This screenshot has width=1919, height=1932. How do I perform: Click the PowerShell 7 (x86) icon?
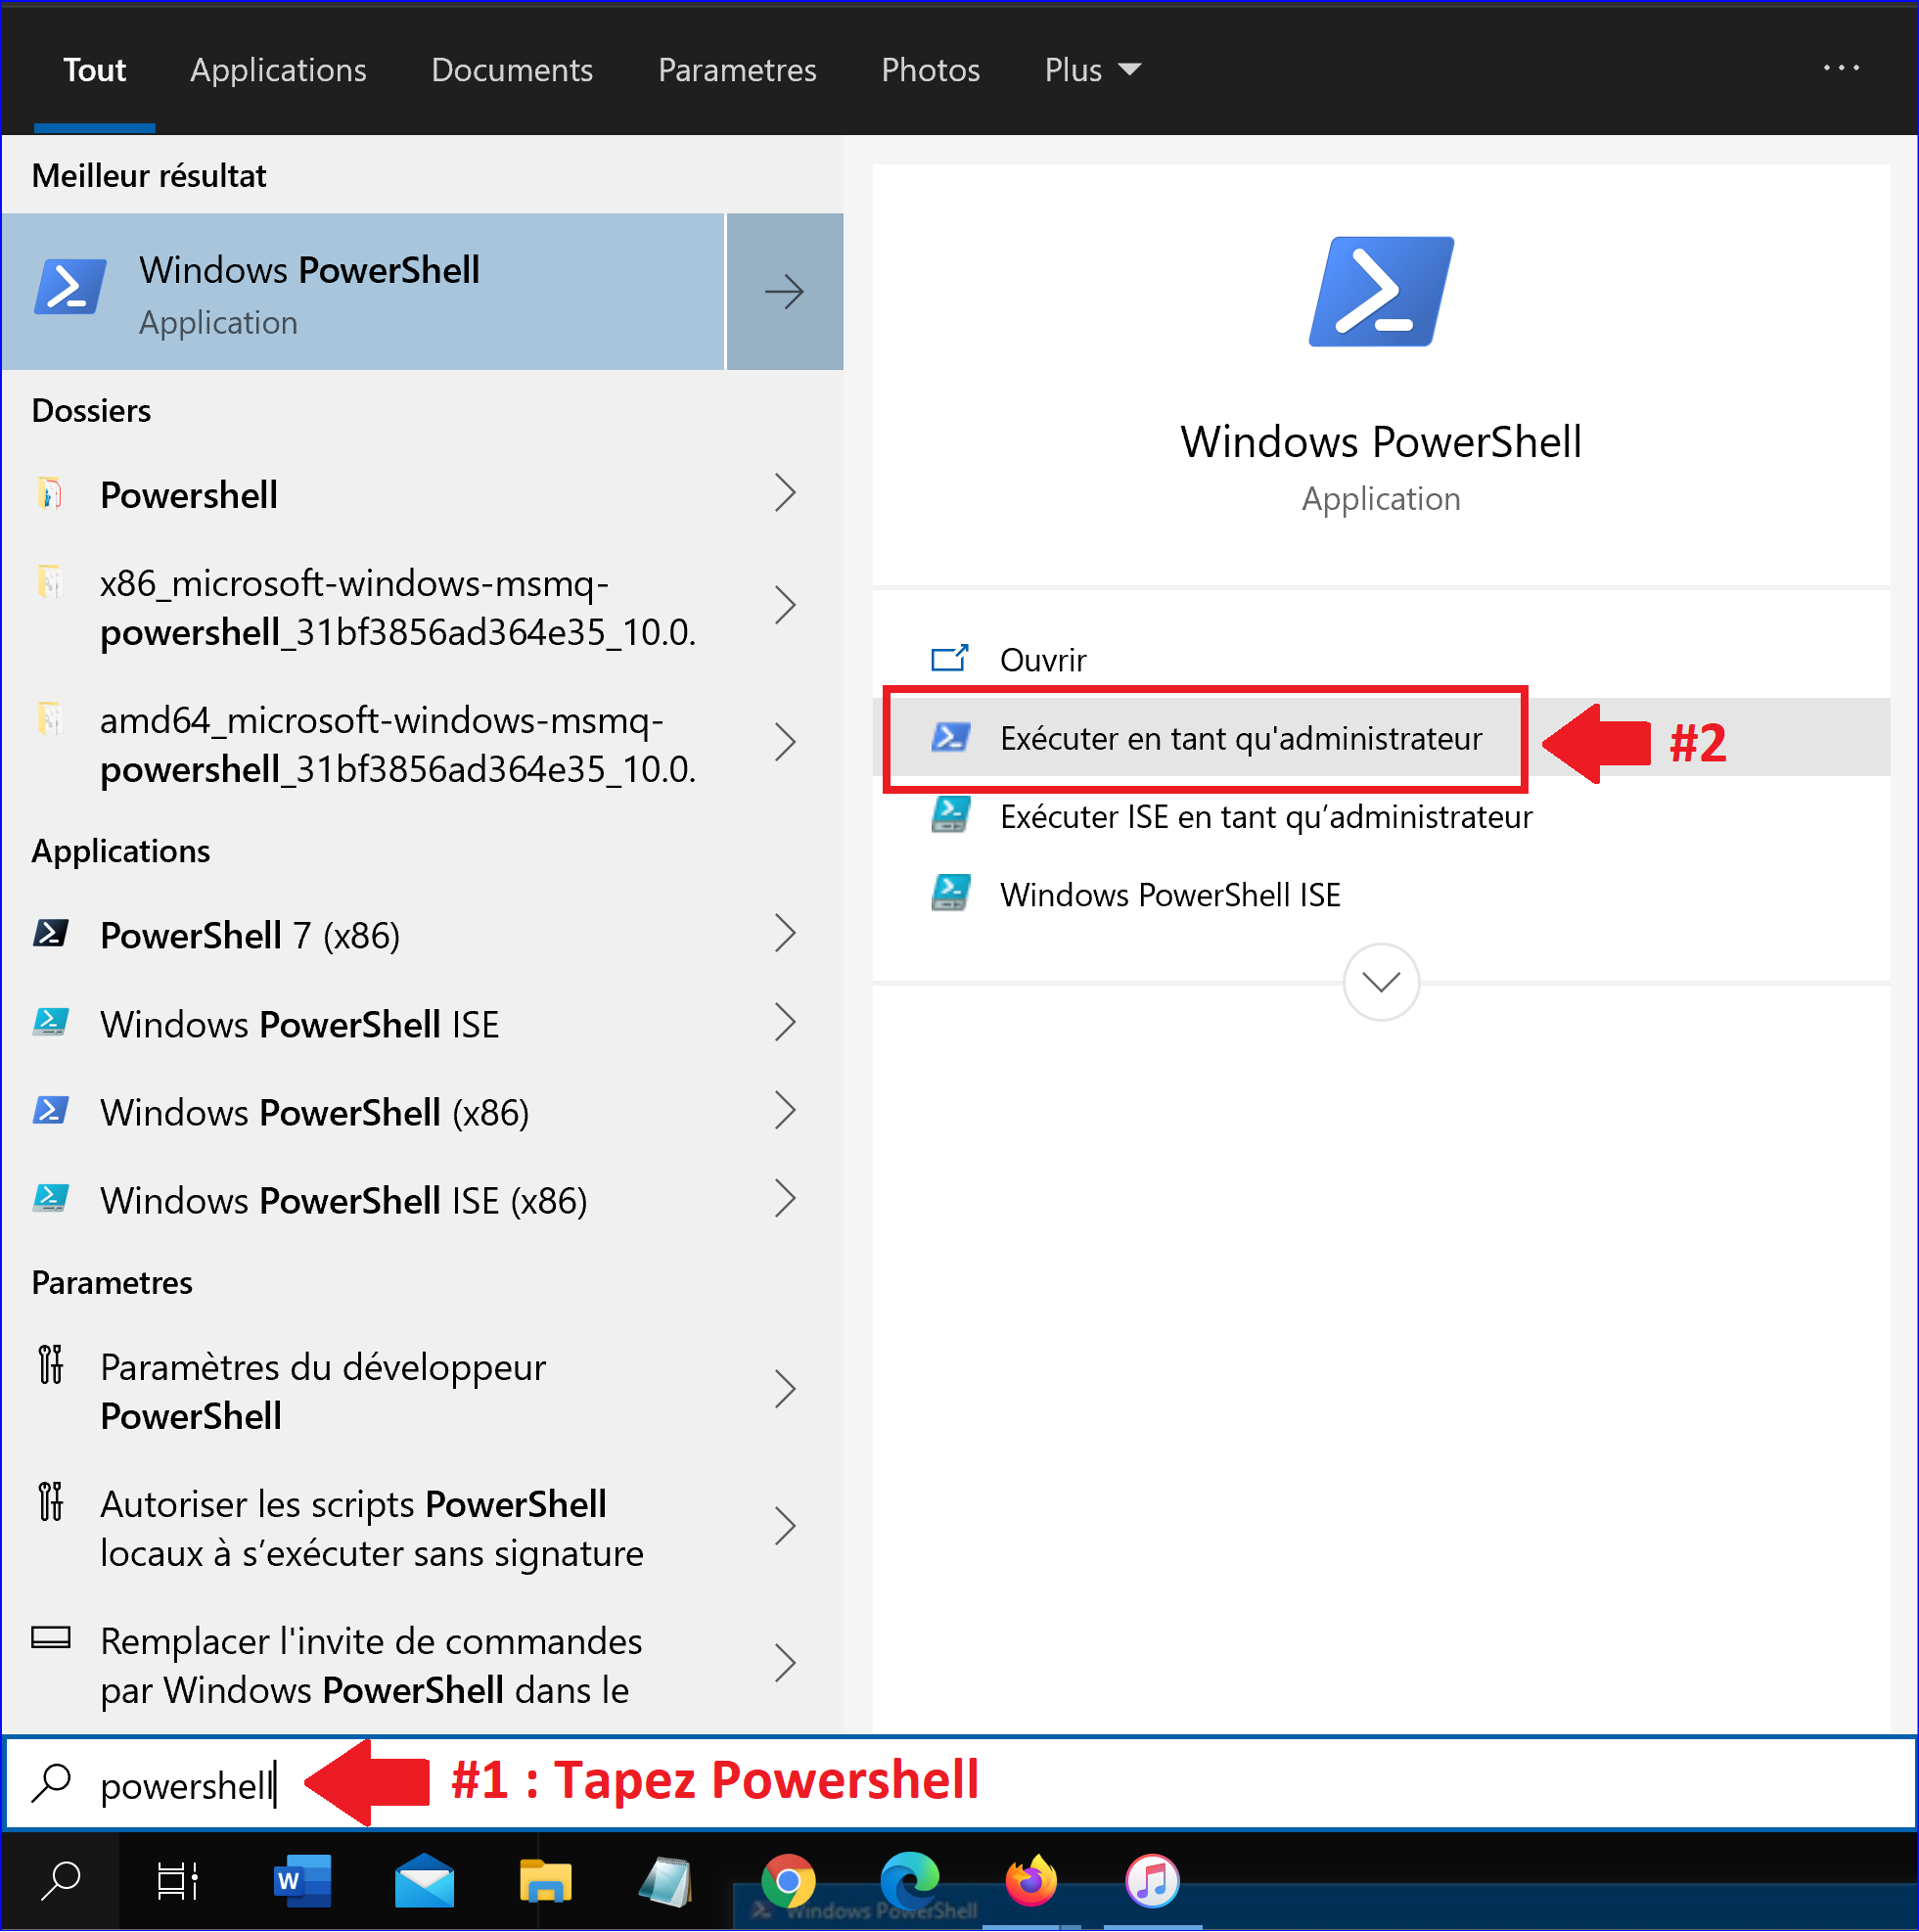(51, 933)
